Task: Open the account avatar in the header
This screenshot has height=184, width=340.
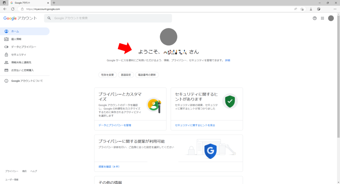Action: tap(331, 18)
